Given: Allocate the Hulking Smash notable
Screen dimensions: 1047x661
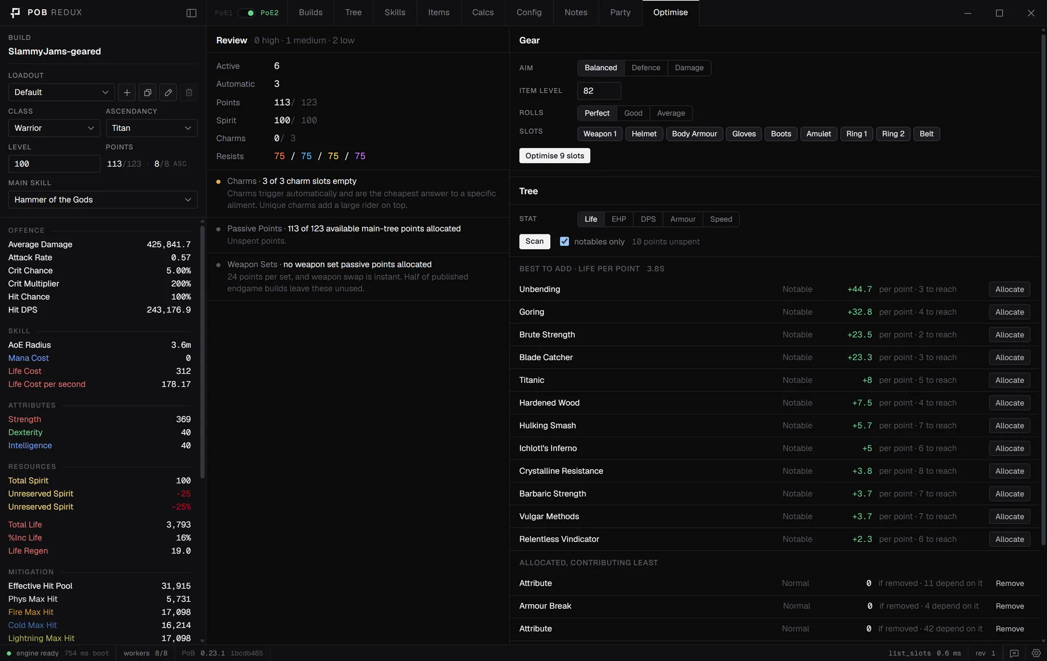Looking at the screenshot, I should pyautogui.click(x=1009, y=426).
